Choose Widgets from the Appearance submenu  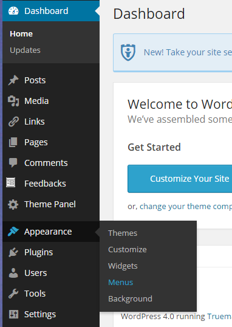123,266
